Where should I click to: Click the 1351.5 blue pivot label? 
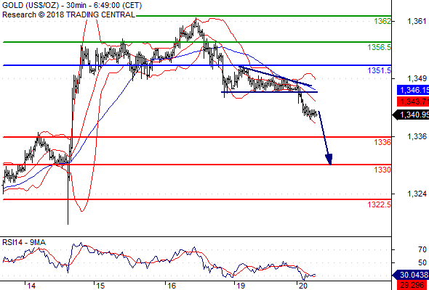pos(380,70)
